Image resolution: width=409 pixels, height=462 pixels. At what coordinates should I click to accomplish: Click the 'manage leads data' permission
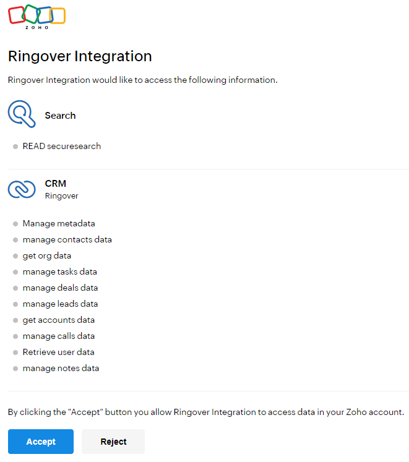pos(60,304)
